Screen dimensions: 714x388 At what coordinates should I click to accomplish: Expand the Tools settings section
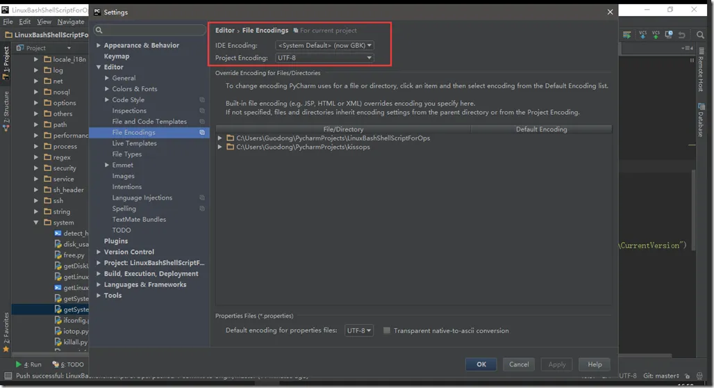[x=99, y=296]
